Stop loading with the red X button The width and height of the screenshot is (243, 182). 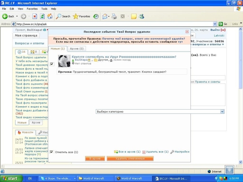click(x=34, y=16)
